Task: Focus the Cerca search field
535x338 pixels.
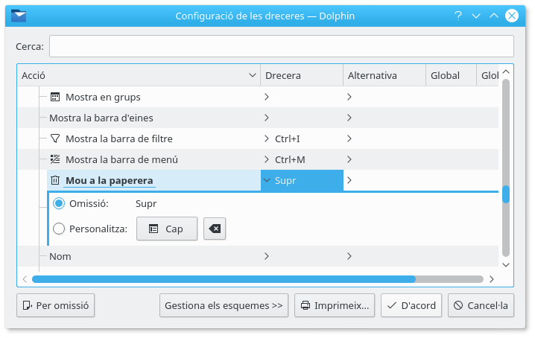Action: (281, 46)
